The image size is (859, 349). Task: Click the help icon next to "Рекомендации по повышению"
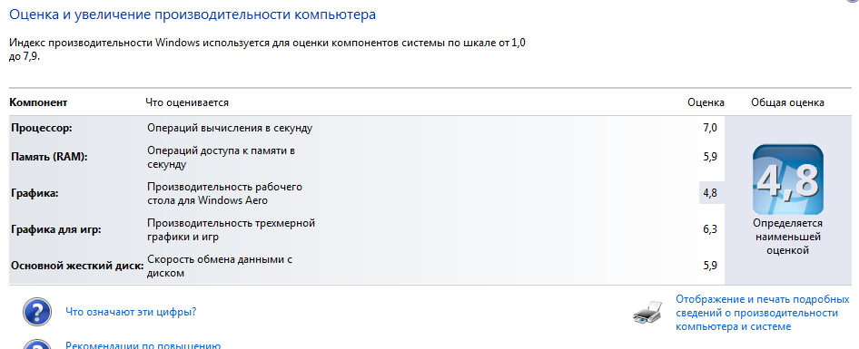coord(37,344)
